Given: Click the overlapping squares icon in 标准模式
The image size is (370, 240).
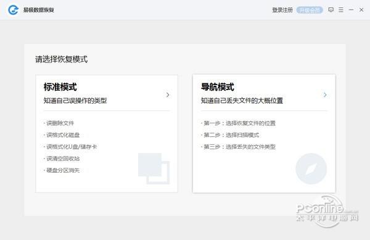Looking at the screenshot, I should pos(154,168).
